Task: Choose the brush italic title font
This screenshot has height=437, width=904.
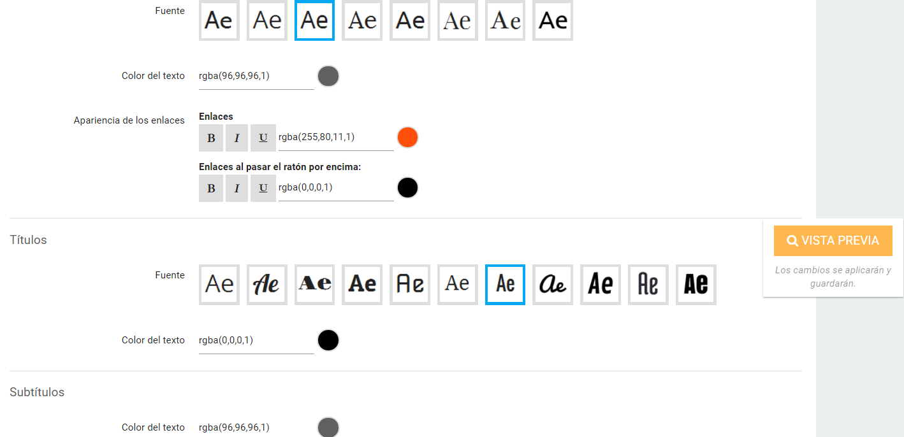Action: coord(267,285)
